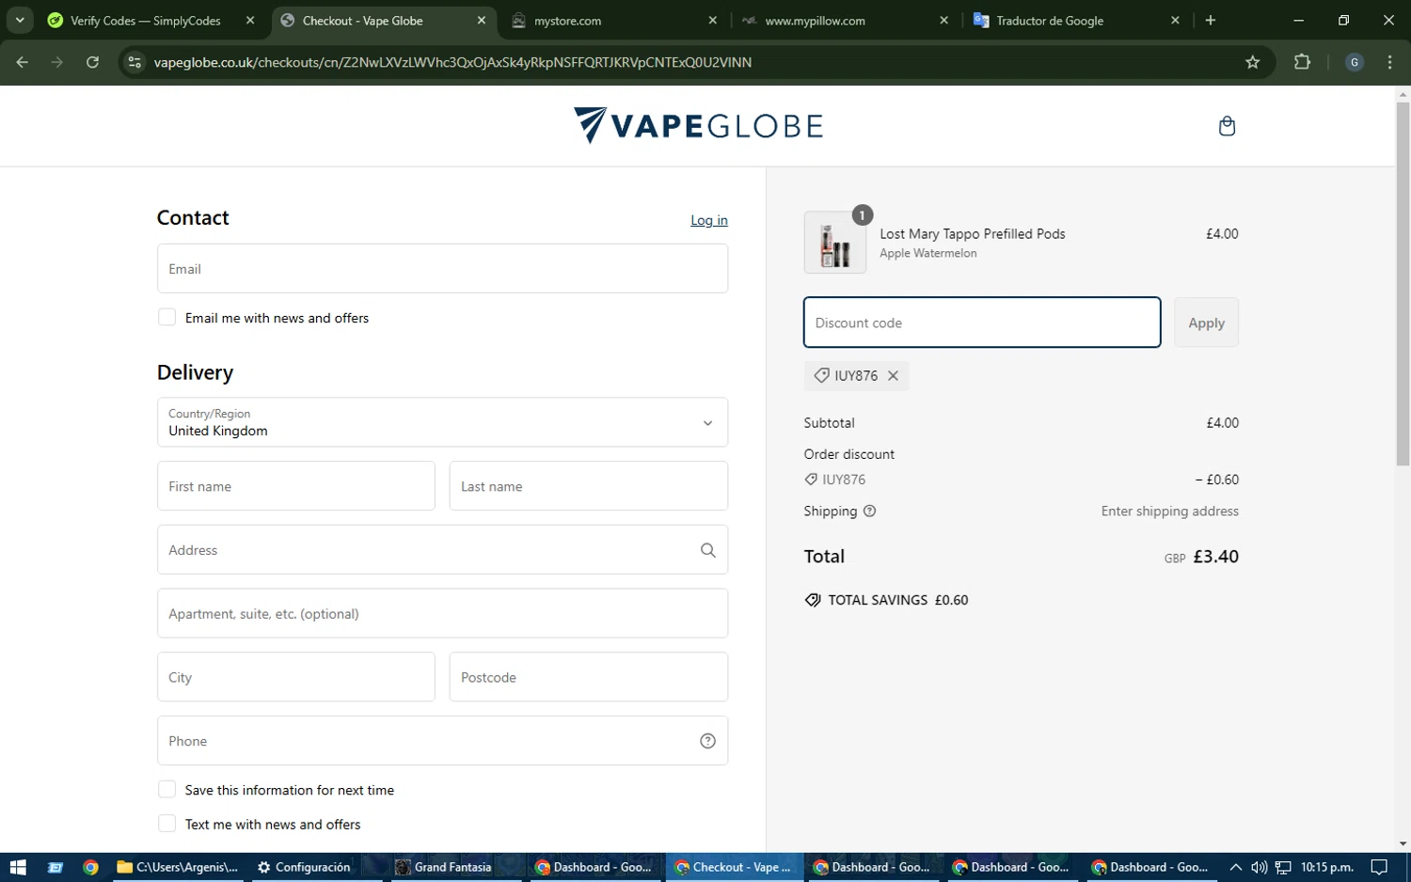The width and height of the screenshot is (1411, 882).
Task: Open the taskbar network icon
Action: (1283, 867)
